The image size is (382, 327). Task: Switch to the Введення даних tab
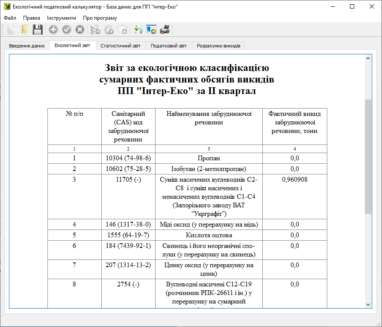click(x=27, y=46)
